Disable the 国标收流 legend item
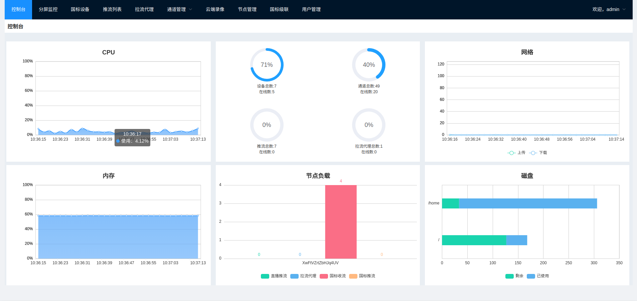This screenshot has height=301, width=637. (332, 276)
